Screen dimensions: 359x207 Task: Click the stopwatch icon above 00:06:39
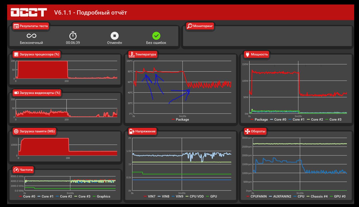click(x=73, y=36)
